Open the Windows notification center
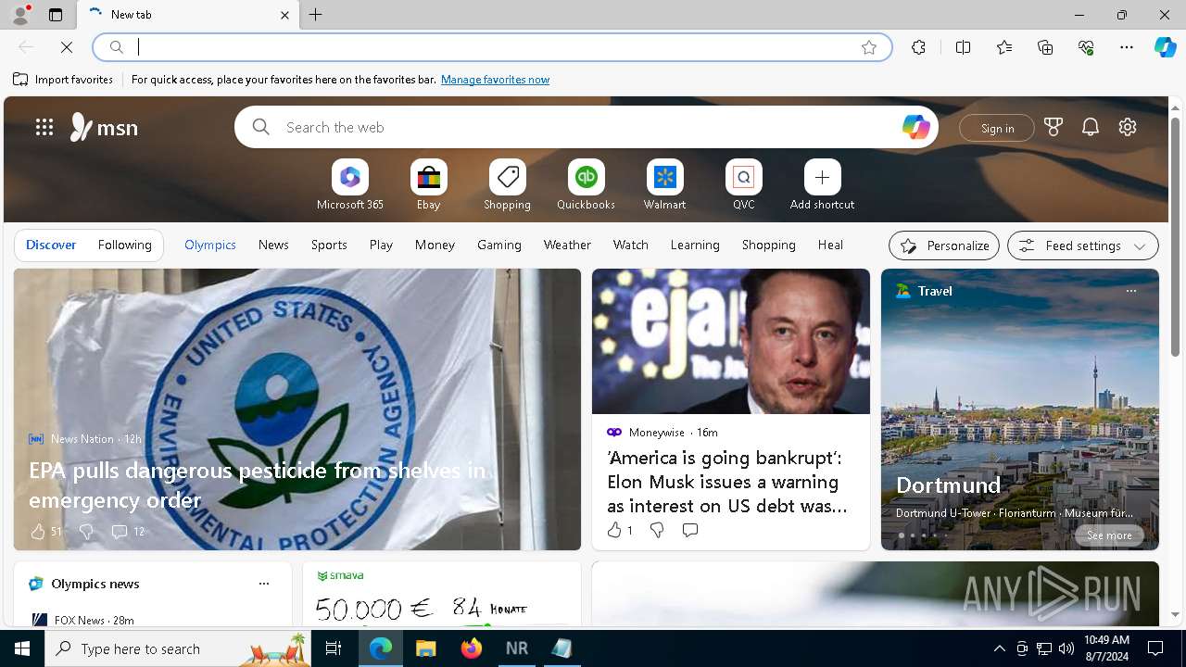 click(x=1155, y=648)
